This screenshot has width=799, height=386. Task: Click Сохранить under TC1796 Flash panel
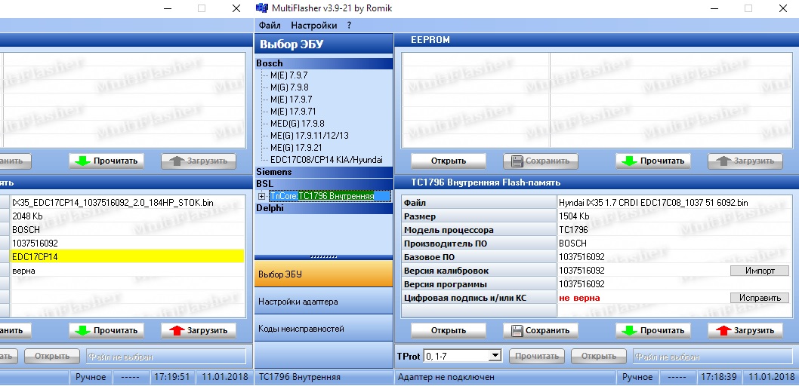coord(541,330)
